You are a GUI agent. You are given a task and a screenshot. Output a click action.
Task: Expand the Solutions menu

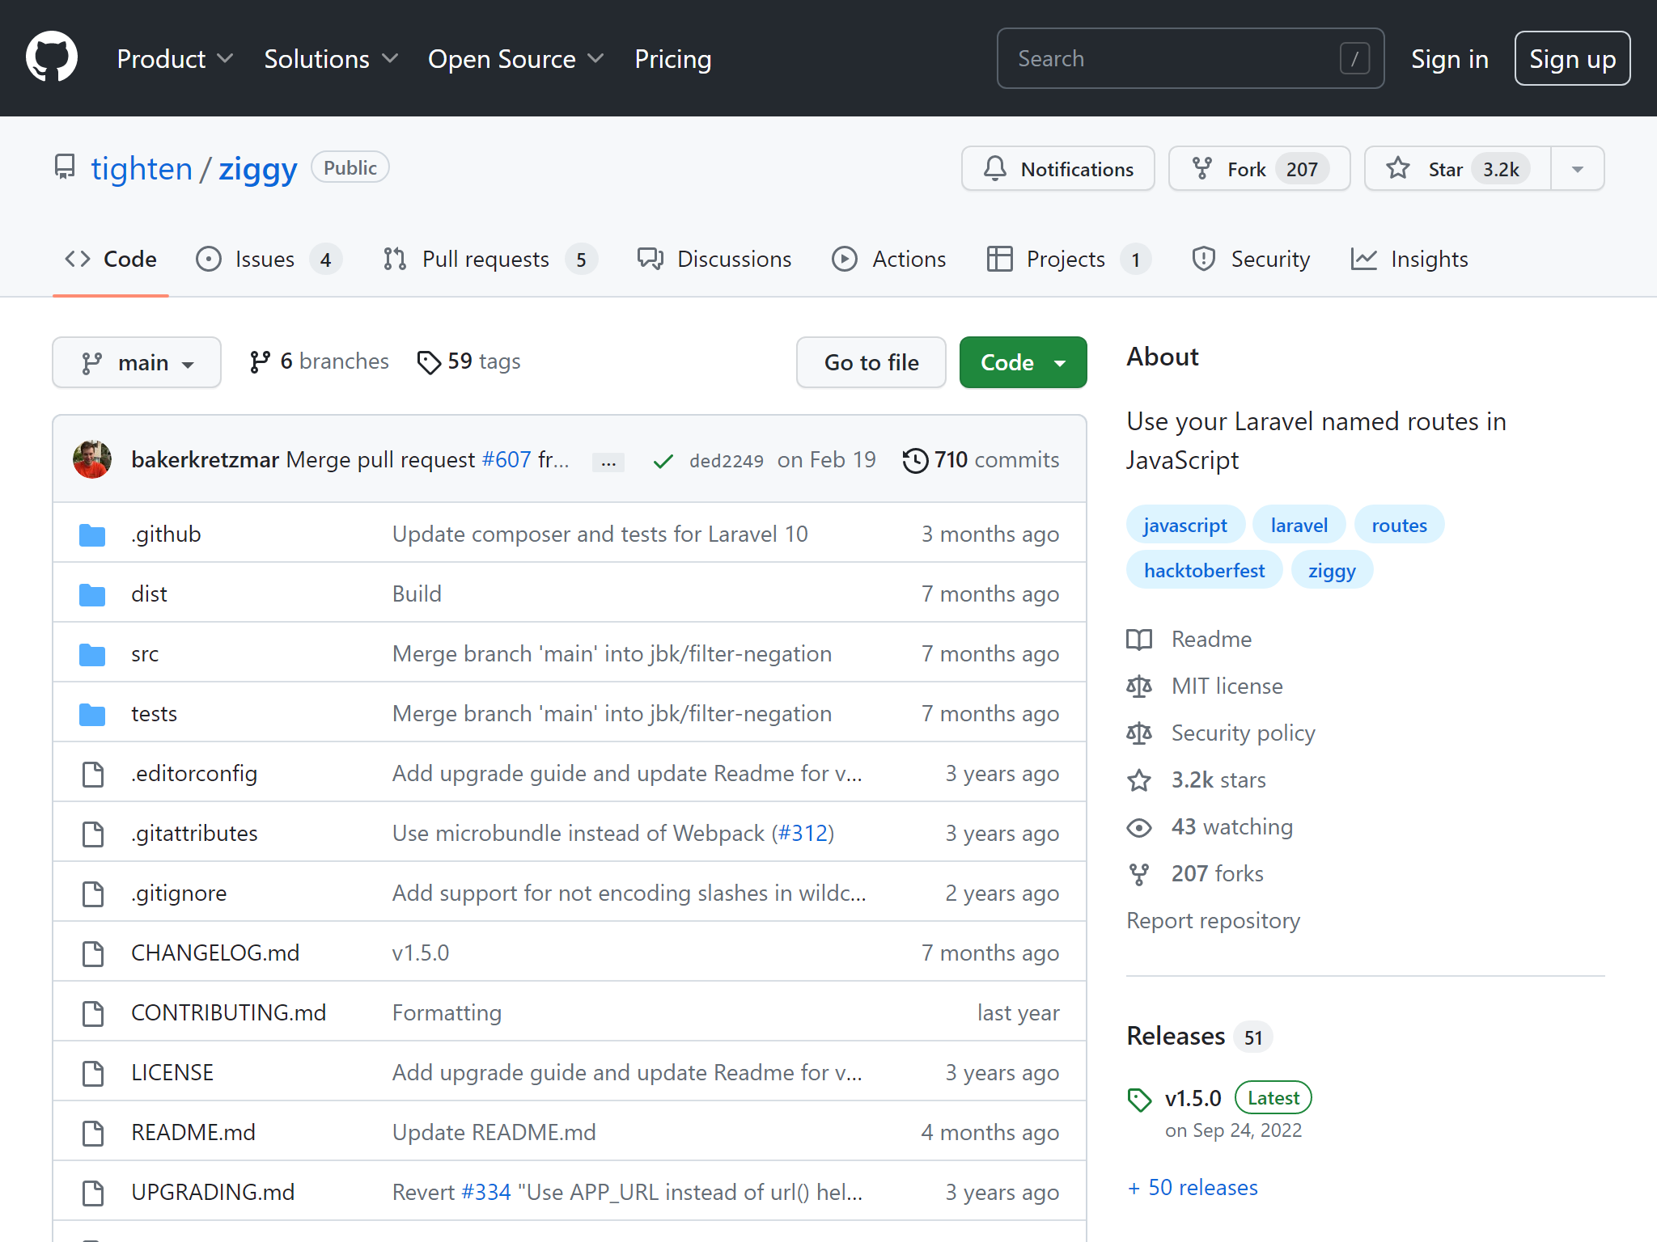(x=332, y=59)
